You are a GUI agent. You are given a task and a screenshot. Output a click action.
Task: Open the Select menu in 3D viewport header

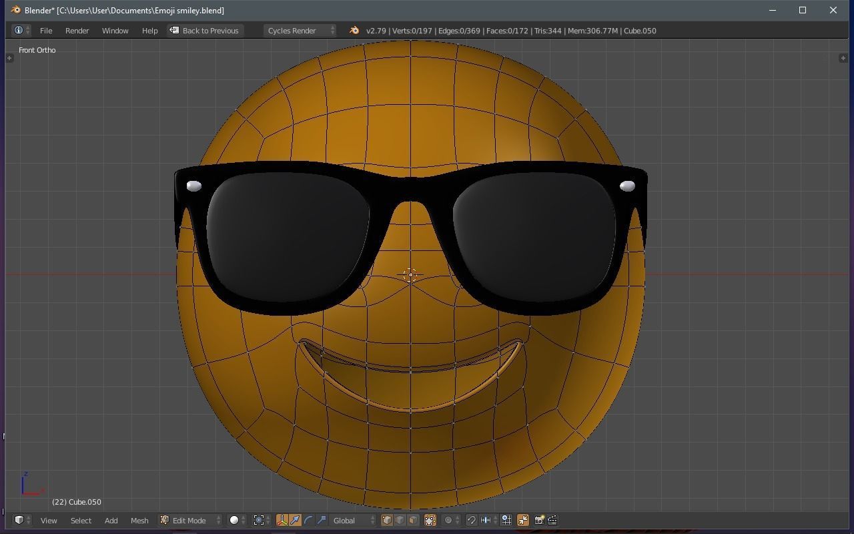click(81, 521)
